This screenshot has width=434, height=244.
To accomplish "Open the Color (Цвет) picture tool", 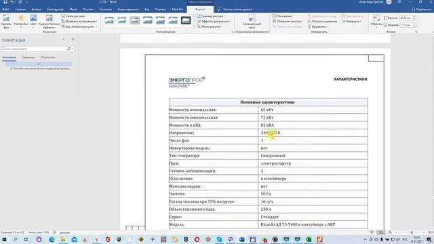I will point(33,21).
